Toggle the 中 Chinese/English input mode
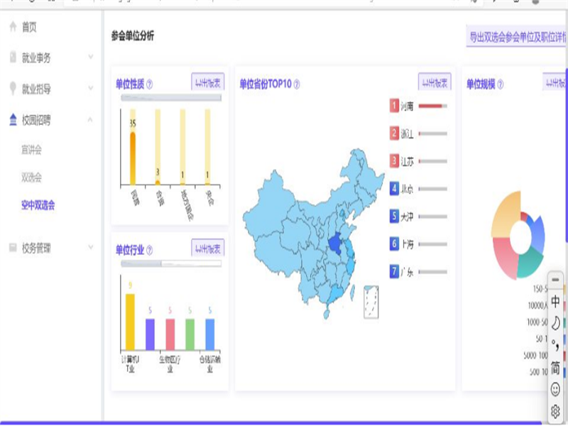Screen dimensions: 568x426 pos(555,302)
